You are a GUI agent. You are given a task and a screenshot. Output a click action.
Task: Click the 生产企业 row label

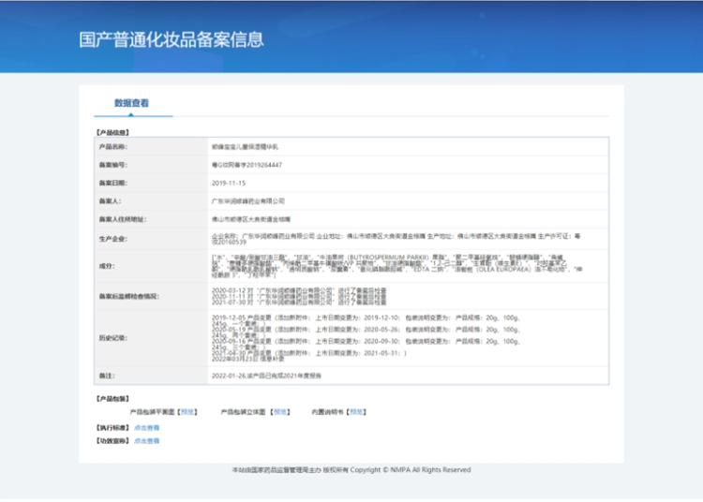[x=113, y=239]
